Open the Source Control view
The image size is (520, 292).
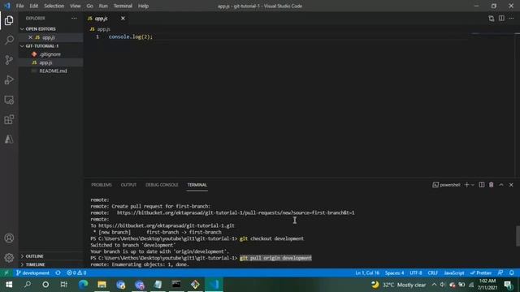pyautogui.click(x=9, y=60)
